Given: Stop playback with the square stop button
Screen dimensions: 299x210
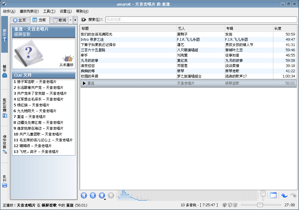Looking at the screenshot, I should 102,195.
